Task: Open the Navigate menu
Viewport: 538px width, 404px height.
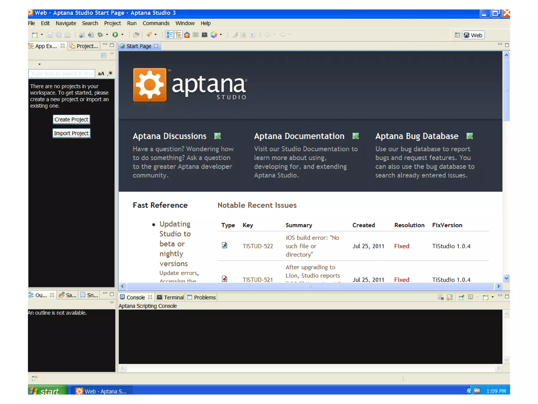Action: (x=66, y=23)
